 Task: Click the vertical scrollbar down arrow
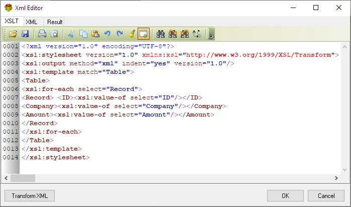345,170
